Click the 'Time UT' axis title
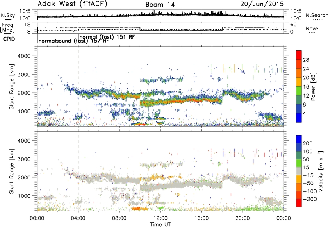 tap(160, 224)
